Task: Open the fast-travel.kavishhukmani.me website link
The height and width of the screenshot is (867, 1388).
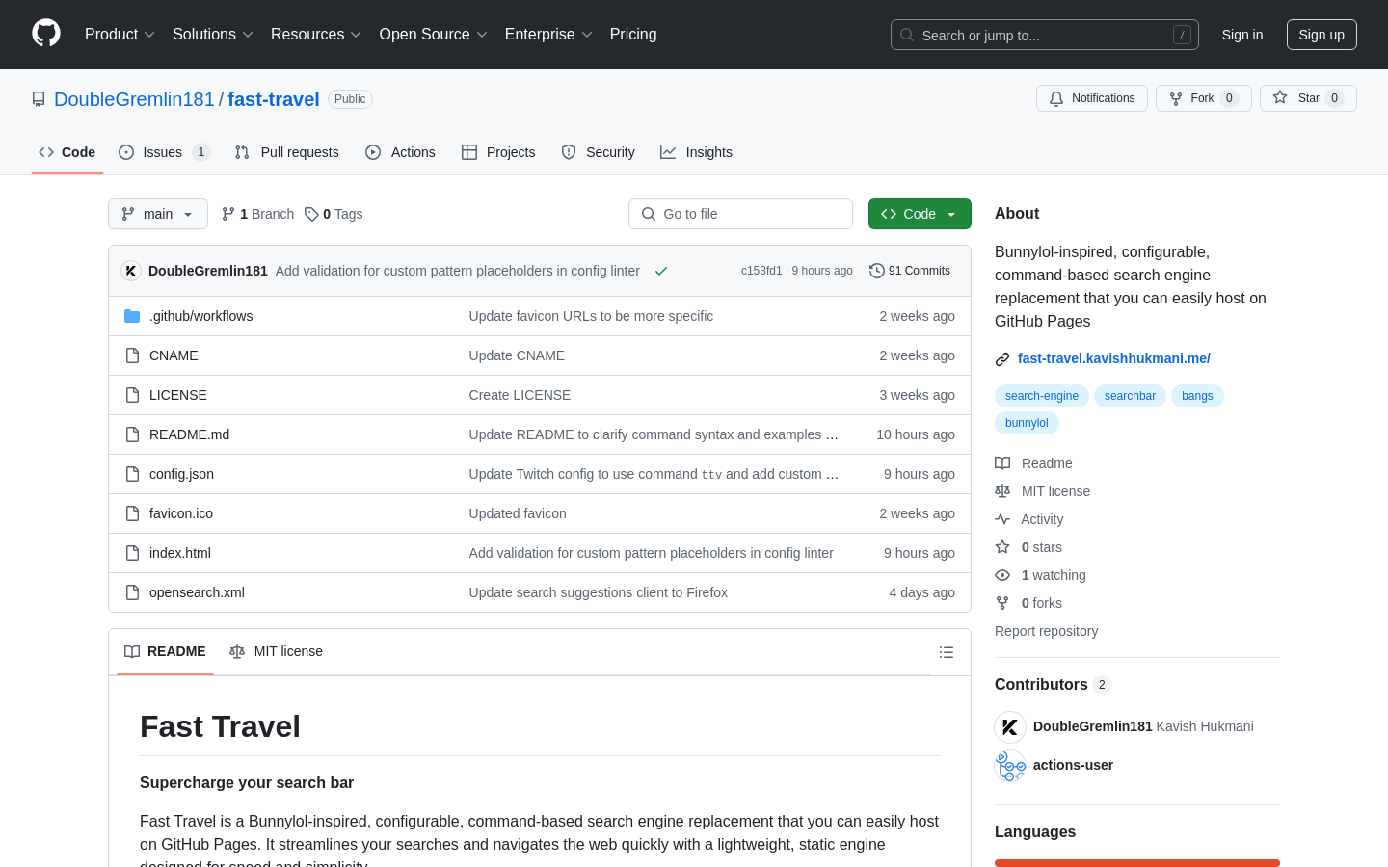Action: [x=1113, y=358]
